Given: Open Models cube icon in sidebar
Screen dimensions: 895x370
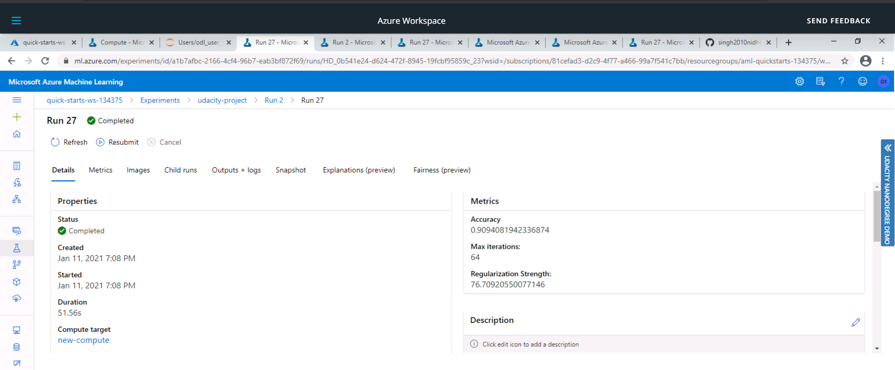Looking at the screenshot, I should point(17,281).
